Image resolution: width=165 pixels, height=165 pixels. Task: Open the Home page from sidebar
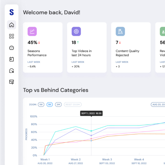point(12,25)
